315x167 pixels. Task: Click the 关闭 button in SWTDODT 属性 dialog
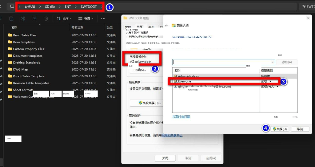[x=165, y=158]
